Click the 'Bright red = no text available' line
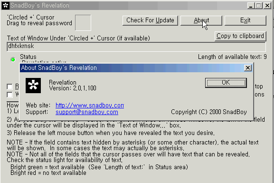The width and height of the screenshot is (274, 183). 48,173
